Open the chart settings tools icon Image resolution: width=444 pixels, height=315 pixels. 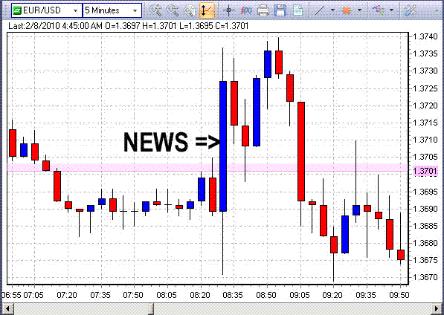(410, 10)
